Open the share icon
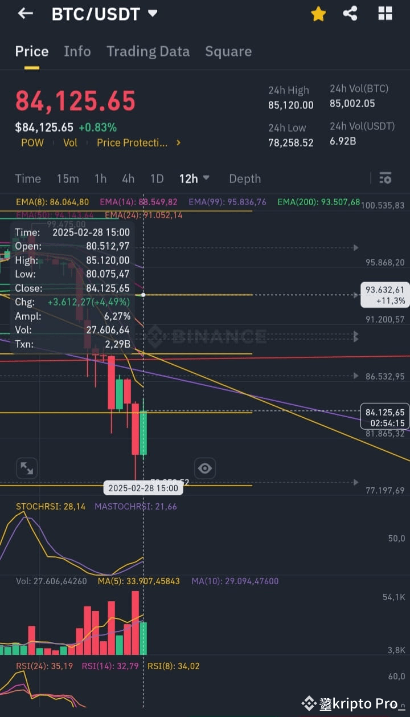 (x=350, y=14)
